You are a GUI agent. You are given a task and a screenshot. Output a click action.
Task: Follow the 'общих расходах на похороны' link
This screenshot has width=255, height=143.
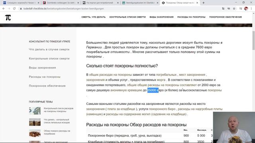pyautogui.click(x=110, y=75)
